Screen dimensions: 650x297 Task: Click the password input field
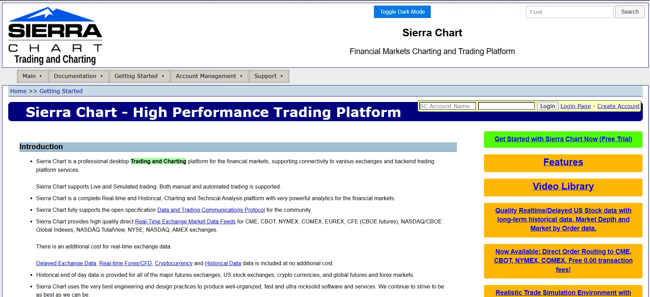pos(507,106)
